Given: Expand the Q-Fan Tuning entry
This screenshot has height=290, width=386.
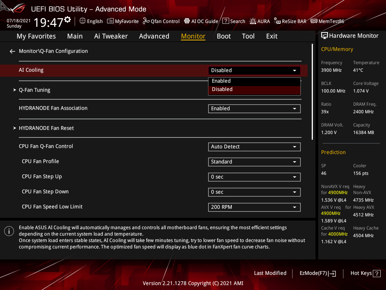Looking at the screenshot, I should coord(34,90).
